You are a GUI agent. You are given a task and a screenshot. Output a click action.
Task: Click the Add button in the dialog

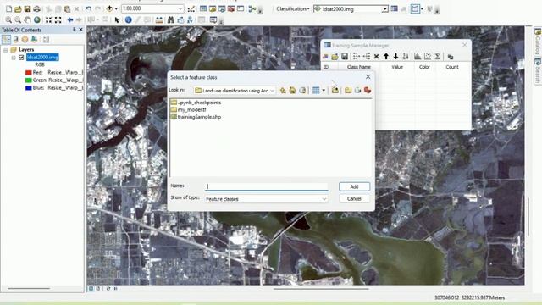click(354, 186)
